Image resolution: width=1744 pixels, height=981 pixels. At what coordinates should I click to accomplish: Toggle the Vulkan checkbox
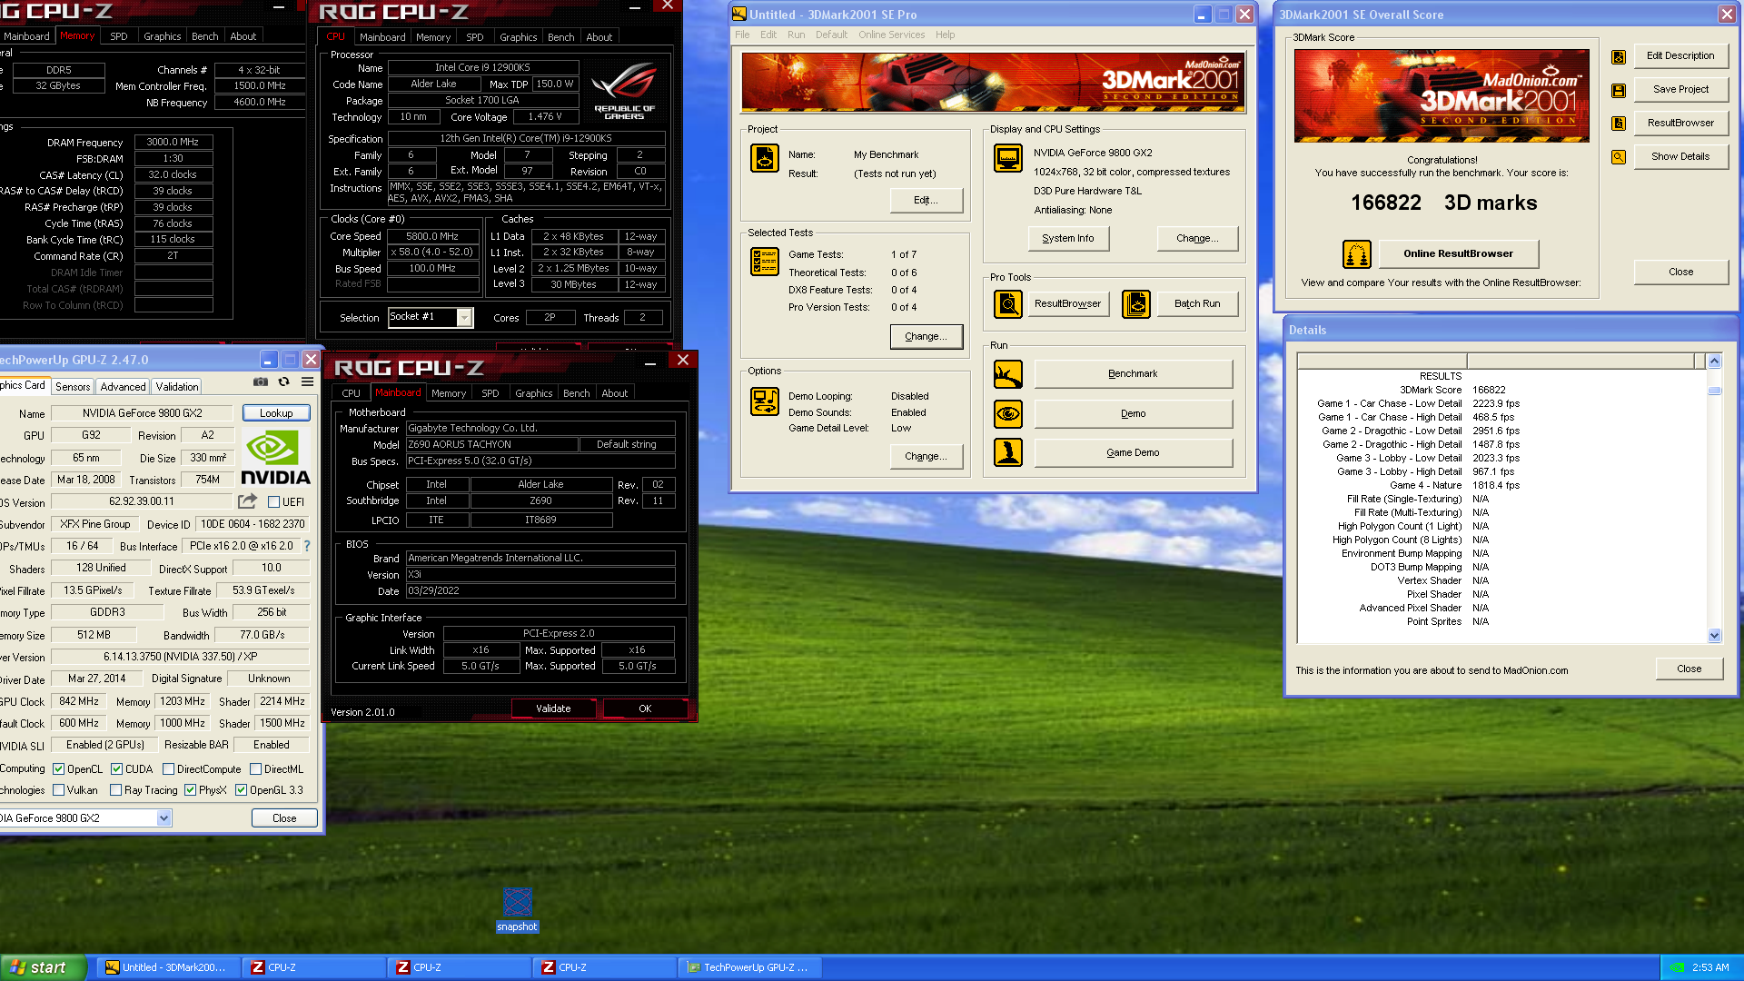click(x=58, y=790)
